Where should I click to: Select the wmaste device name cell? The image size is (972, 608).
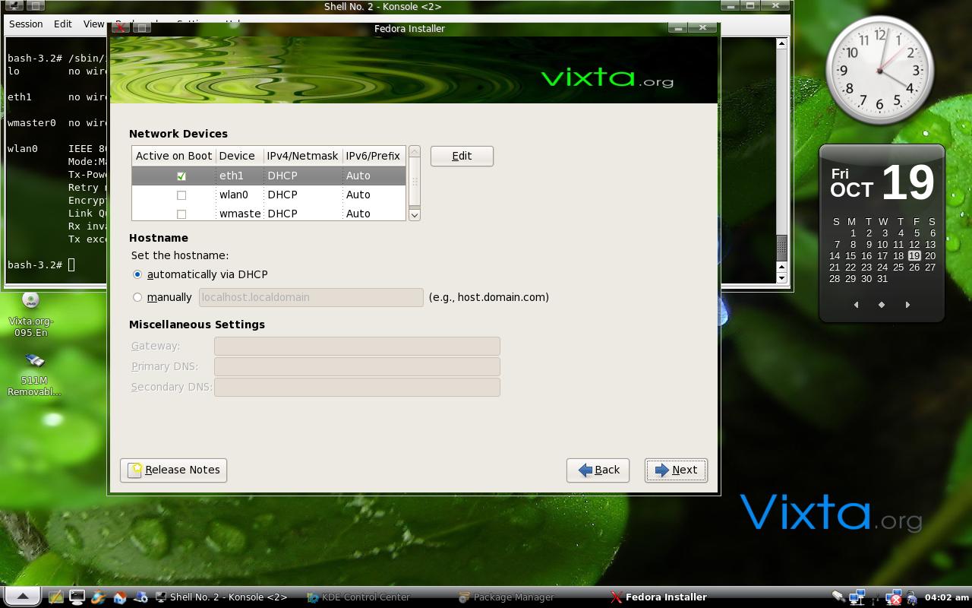click(x=240, y=214)
